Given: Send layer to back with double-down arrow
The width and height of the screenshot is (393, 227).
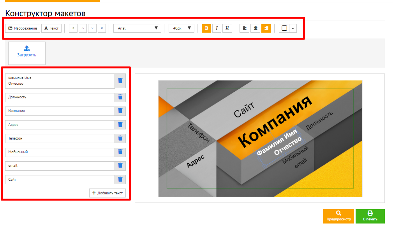Looking at the screenshot, I should (102, 28).
